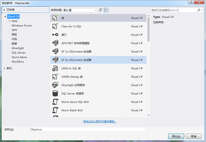The width and height of the screenshot is (206, 142).
Task: Select Storm Batch Bolt text
Action: click(72, 110)
